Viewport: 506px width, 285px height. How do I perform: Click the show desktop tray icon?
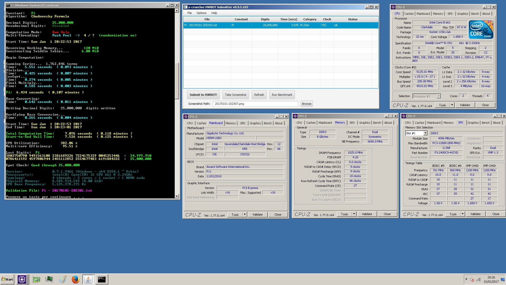(503, 279)
